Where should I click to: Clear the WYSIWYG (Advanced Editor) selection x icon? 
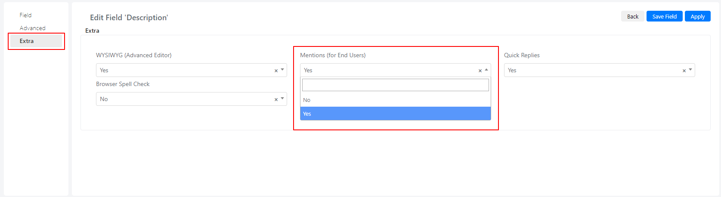coord(276,71)
